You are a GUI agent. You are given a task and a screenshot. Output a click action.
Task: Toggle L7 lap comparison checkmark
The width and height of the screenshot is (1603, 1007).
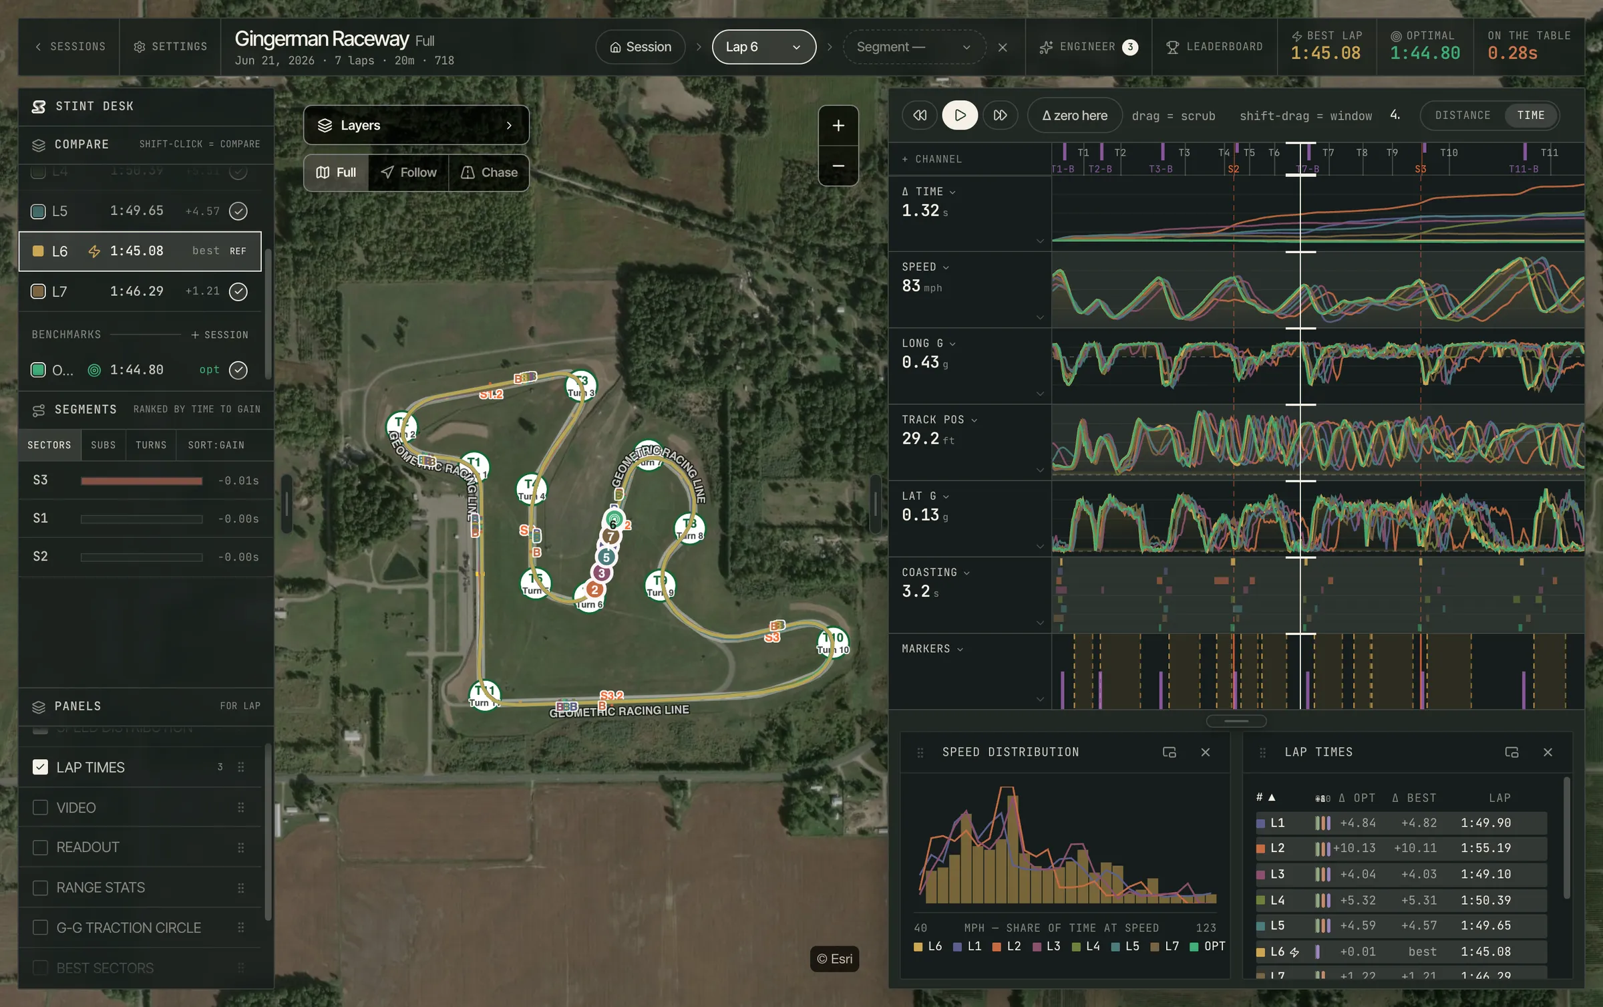click(x=238, y=291)
